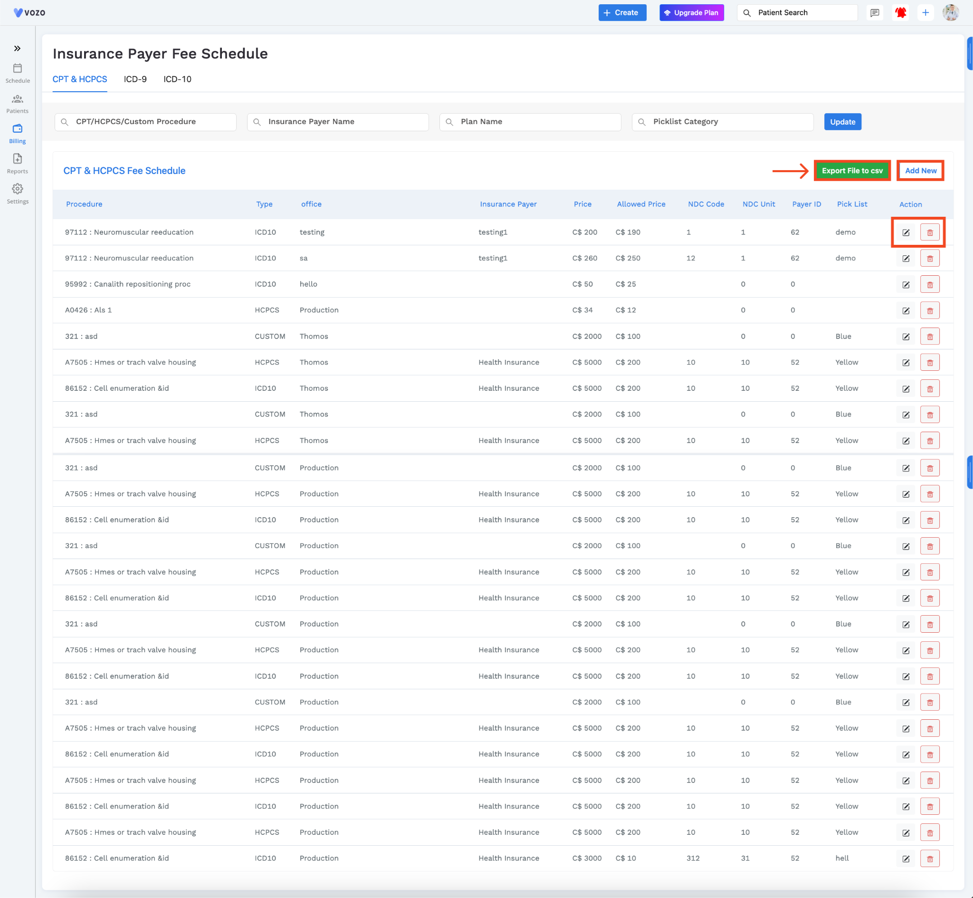This screenshot has width=973, height=898.
Task: Click the Create button
Action: [x=622, y=13]
